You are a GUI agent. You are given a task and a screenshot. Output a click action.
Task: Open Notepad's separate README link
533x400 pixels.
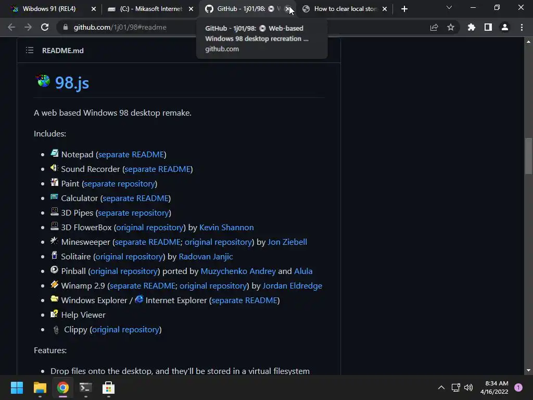(131, 154)
